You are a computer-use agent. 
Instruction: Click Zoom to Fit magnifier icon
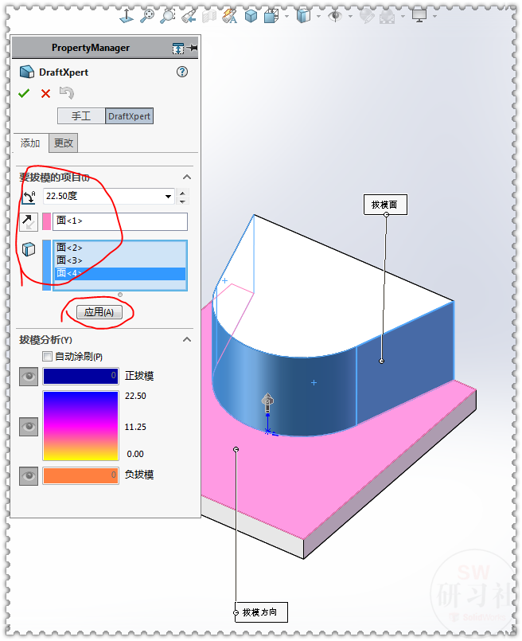(147, 16)
